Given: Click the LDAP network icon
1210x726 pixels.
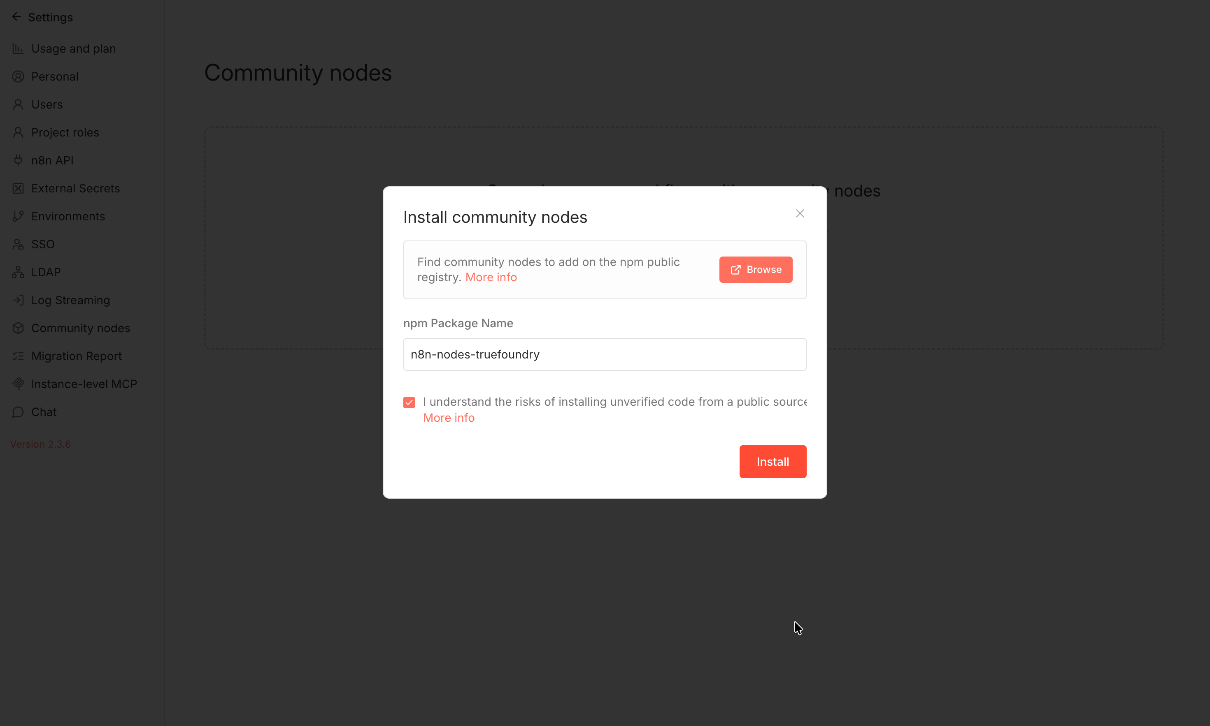Looking at the screenshot, I should [x=18, y=272].
